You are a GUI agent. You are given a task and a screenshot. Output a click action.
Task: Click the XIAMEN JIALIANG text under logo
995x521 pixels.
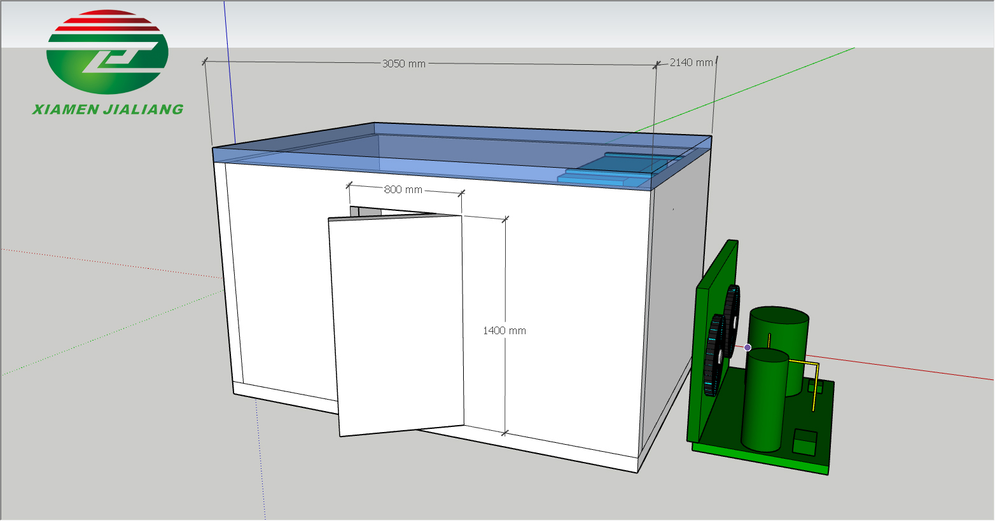pyautogui.click(x=108, y=109)
